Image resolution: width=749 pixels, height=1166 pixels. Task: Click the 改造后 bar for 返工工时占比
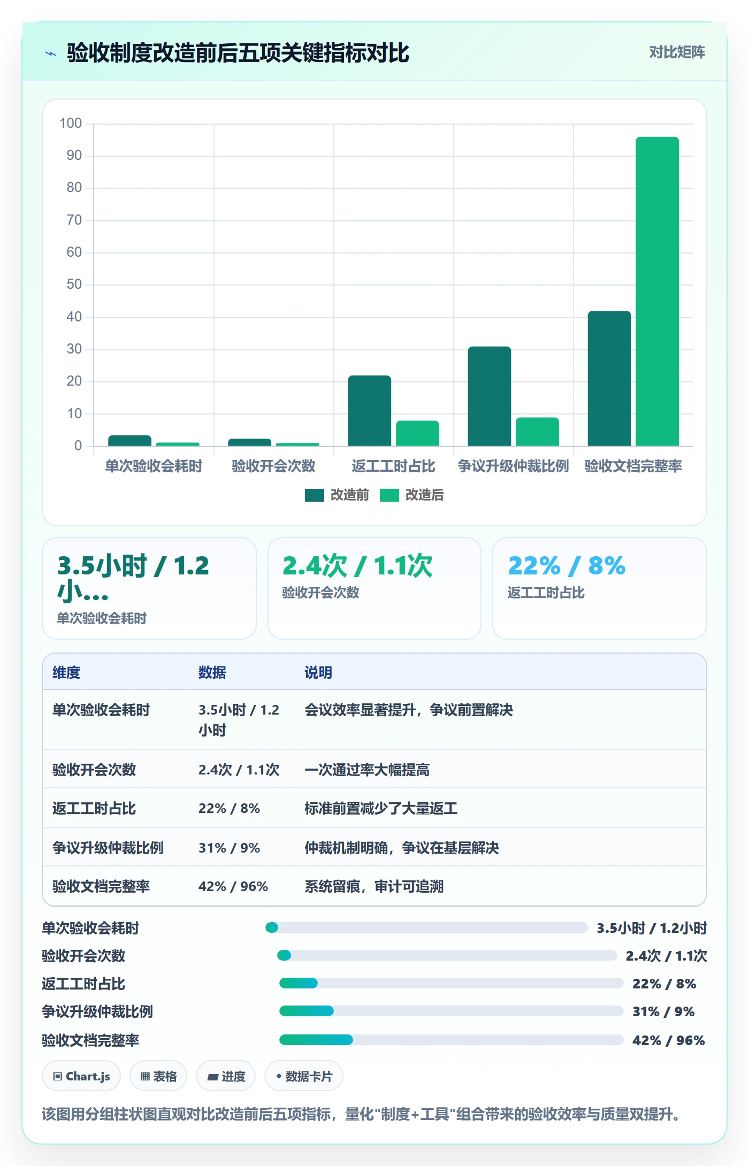pos(417,433)
